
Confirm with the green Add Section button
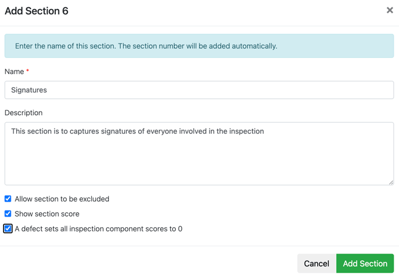(x=365, y=263)
